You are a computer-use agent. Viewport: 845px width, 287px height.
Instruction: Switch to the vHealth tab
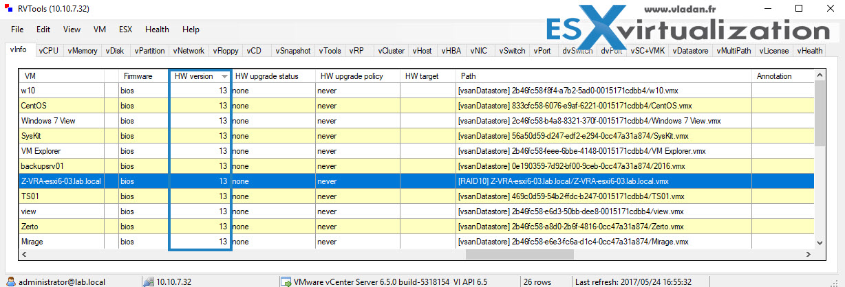pyautogui.click(x=809, y=50)
